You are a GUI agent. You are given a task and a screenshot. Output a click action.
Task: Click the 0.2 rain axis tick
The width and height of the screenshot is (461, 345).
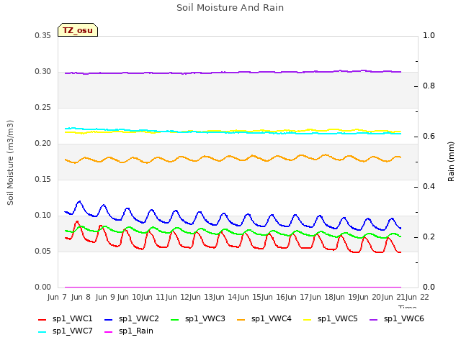pos(429,237)
